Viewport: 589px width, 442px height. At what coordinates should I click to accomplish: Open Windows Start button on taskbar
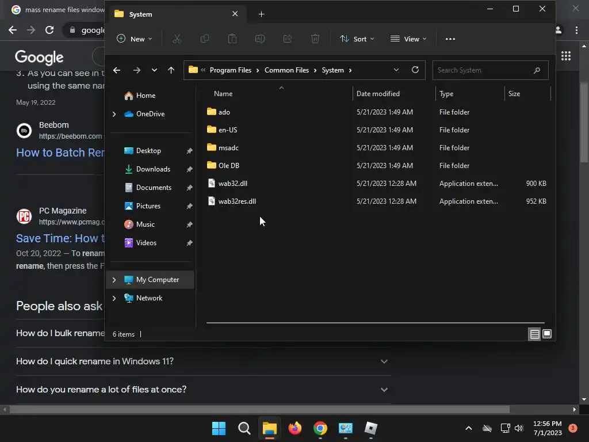point(219,428)
